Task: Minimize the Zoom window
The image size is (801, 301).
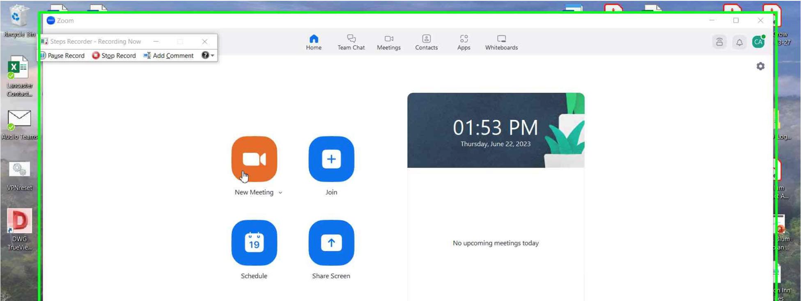Action: tap(712, 20)
